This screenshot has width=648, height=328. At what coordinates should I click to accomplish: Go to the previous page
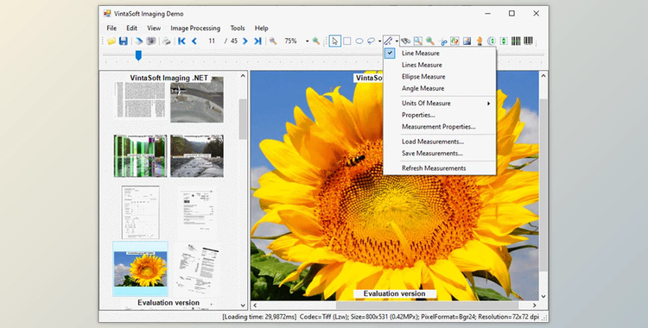[x=194, y=41]
